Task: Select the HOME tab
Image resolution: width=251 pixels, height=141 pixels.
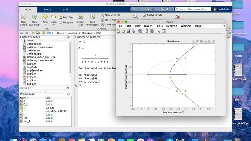Action: (28, 9)
